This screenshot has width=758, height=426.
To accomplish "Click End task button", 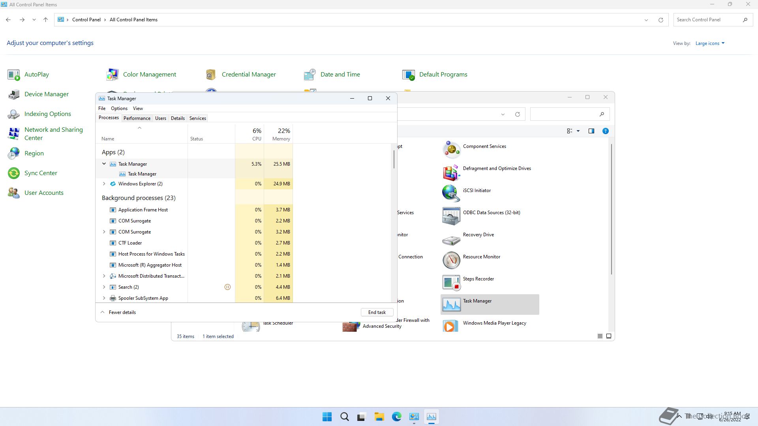I will click(x=377, y=312).
